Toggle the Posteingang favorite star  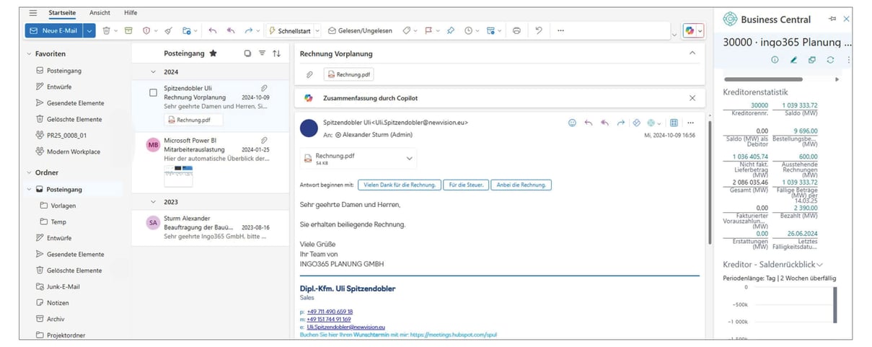(213, 53)
